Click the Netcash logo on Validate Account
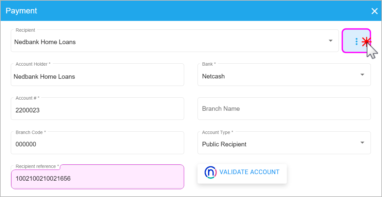Screen dimensions: 382x197 point(211,172)
